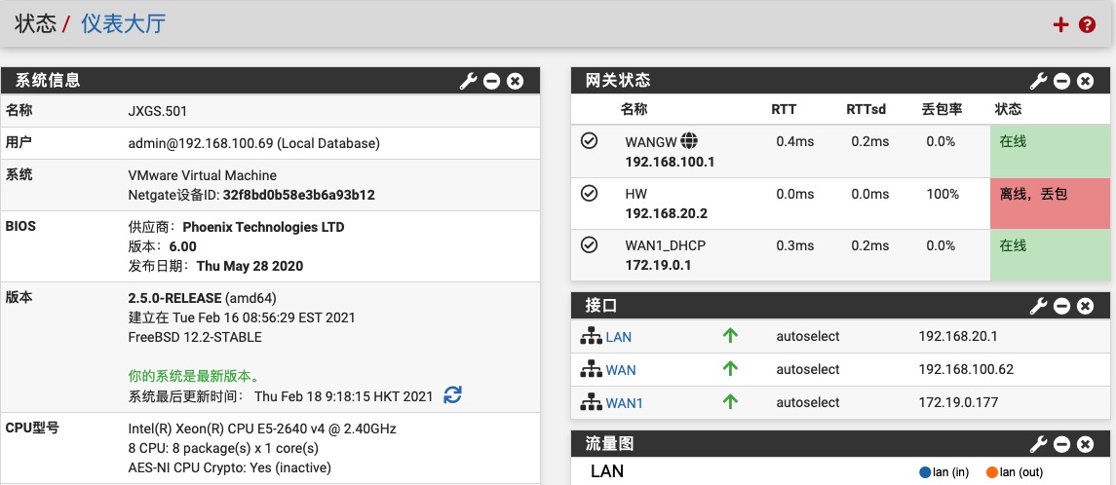This screenshot has height=485, width=1116.
Task: Toggle check circle for WANGW gateway
Action: pyautogui.click(x=589, y=141)
